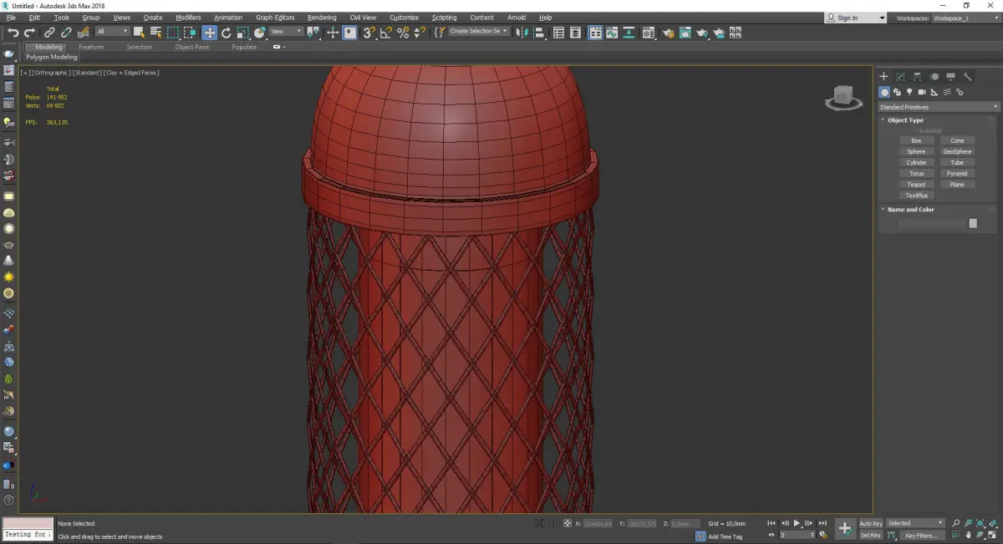This screenshot has width=1003, height=544.
Task: Toggle Auto Key mode
Action: pos(871,523)
